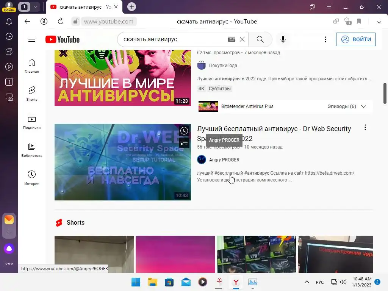Open Yandex Mail sidebar icon
The height and width of the screenshot is (291, 388).
pyautogui.click(x=9, y=219)
